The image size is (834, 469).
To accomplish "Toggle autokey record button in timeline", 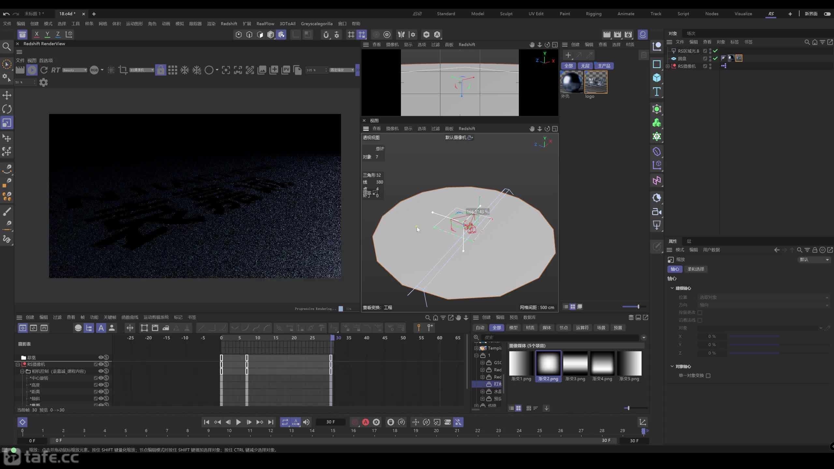I will [366, 422].
